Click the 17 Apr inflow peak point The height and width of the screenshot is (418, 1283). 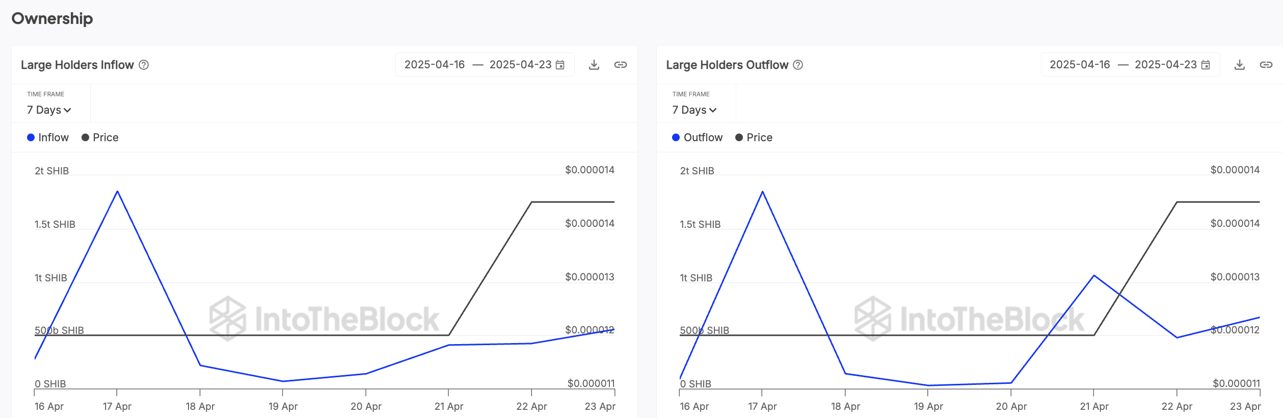[118, 192]
